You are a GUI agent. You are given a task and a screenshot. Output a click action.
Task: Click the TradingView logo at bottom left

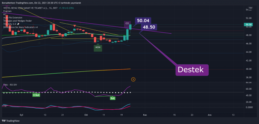11,121
